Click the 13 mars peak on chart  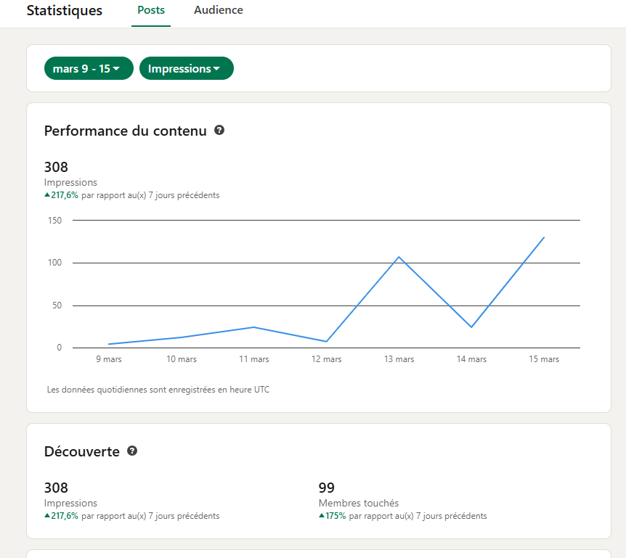point(399,258)
